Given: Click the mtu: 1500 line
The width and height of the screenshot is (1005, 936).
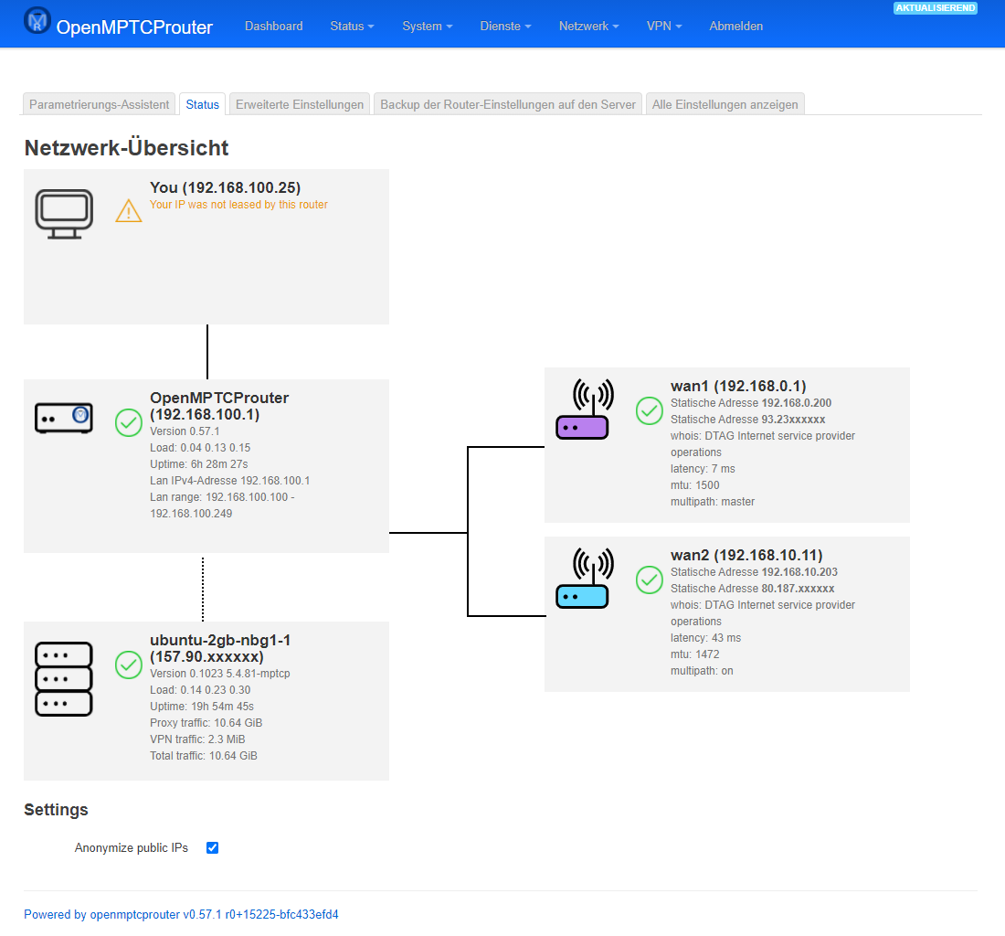Looking at the screenshot, I should click(694, 485).
